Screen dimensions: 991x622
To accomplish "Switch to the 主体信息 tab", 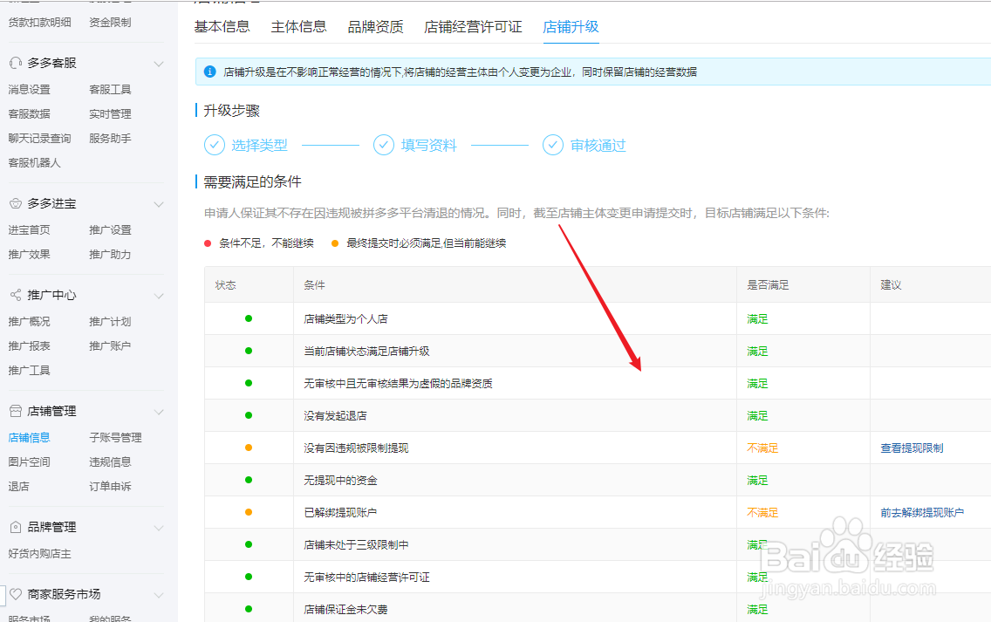I will coord(299,26).
